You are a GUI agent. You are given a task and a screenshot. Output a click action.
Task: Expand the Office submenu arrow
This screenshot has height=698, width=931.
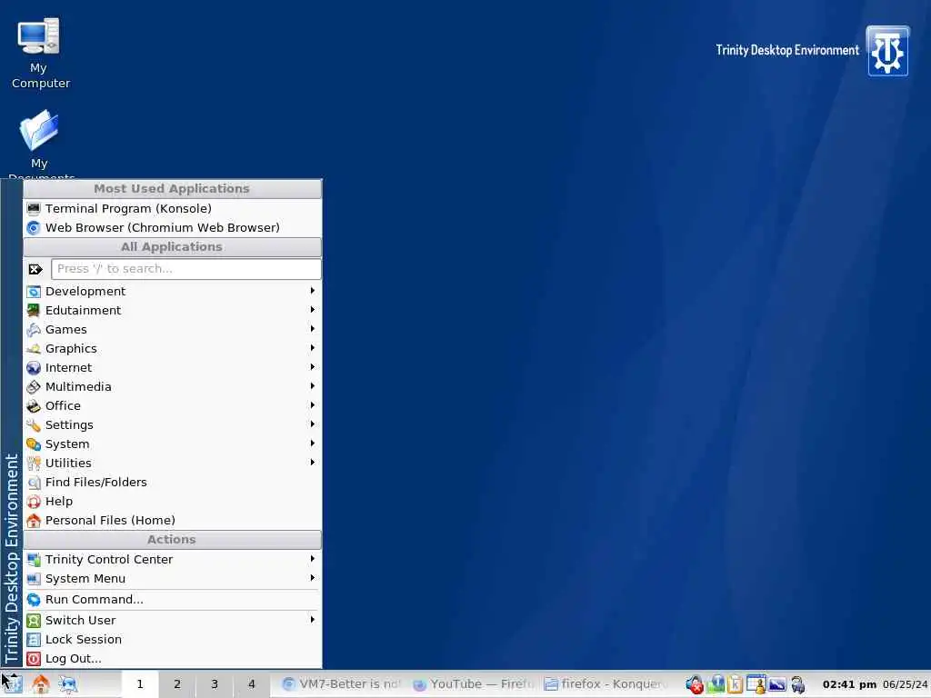pyautogui.click(x=313, y=404)
